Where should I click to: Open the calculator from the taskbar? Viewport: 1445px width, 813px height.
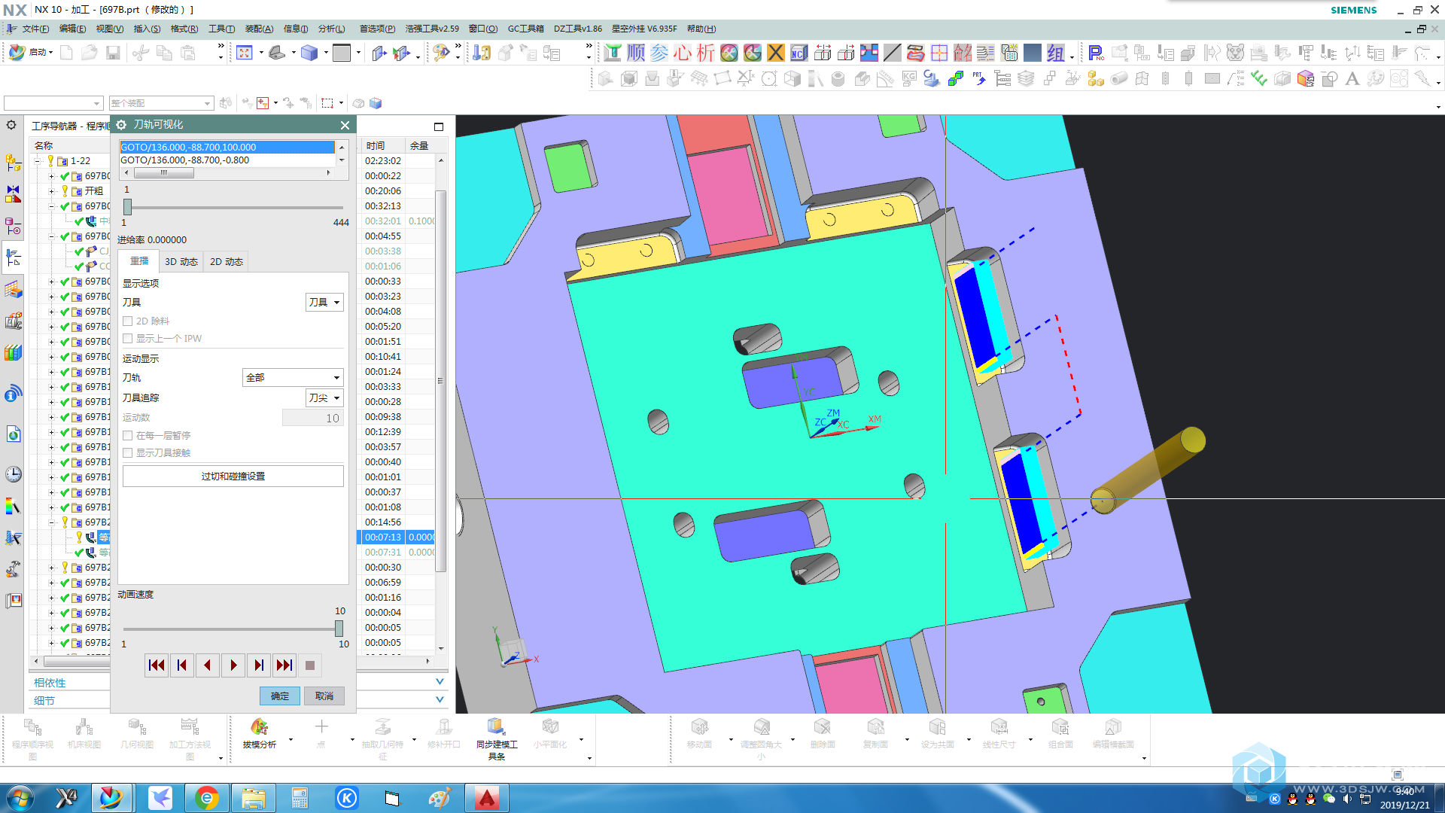tap(300, 798)
